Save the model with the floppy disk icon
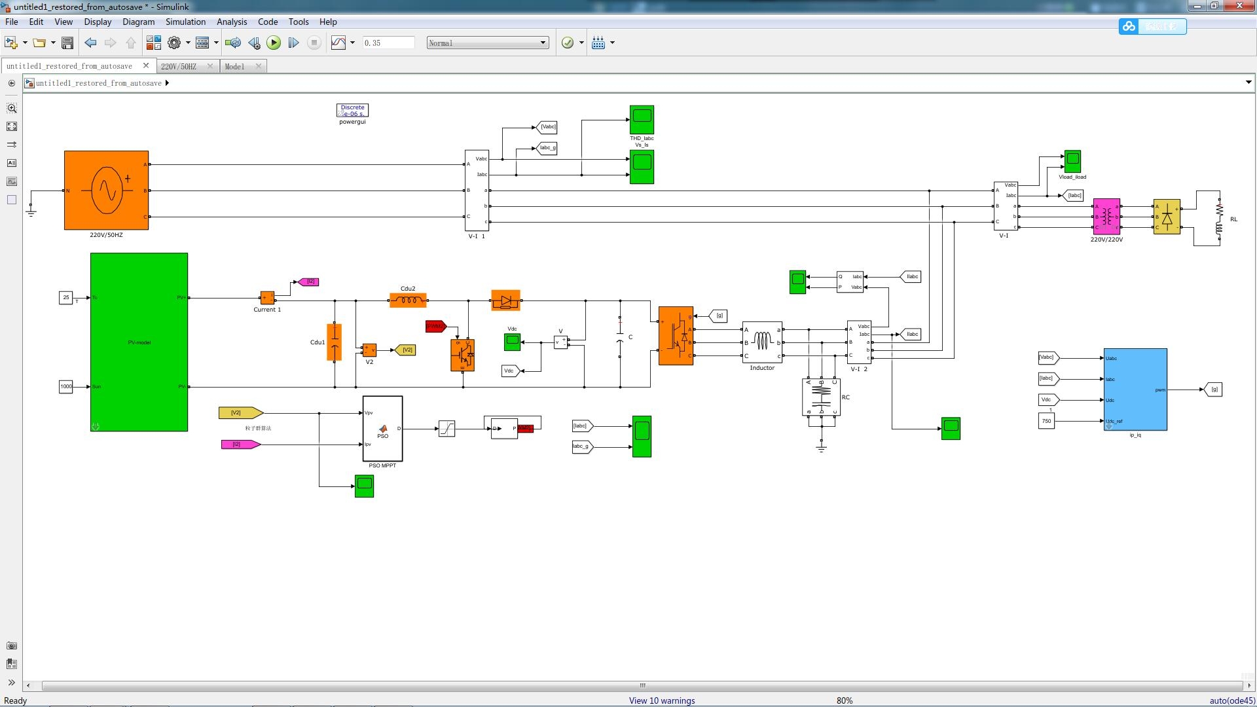 coord(67,43)
